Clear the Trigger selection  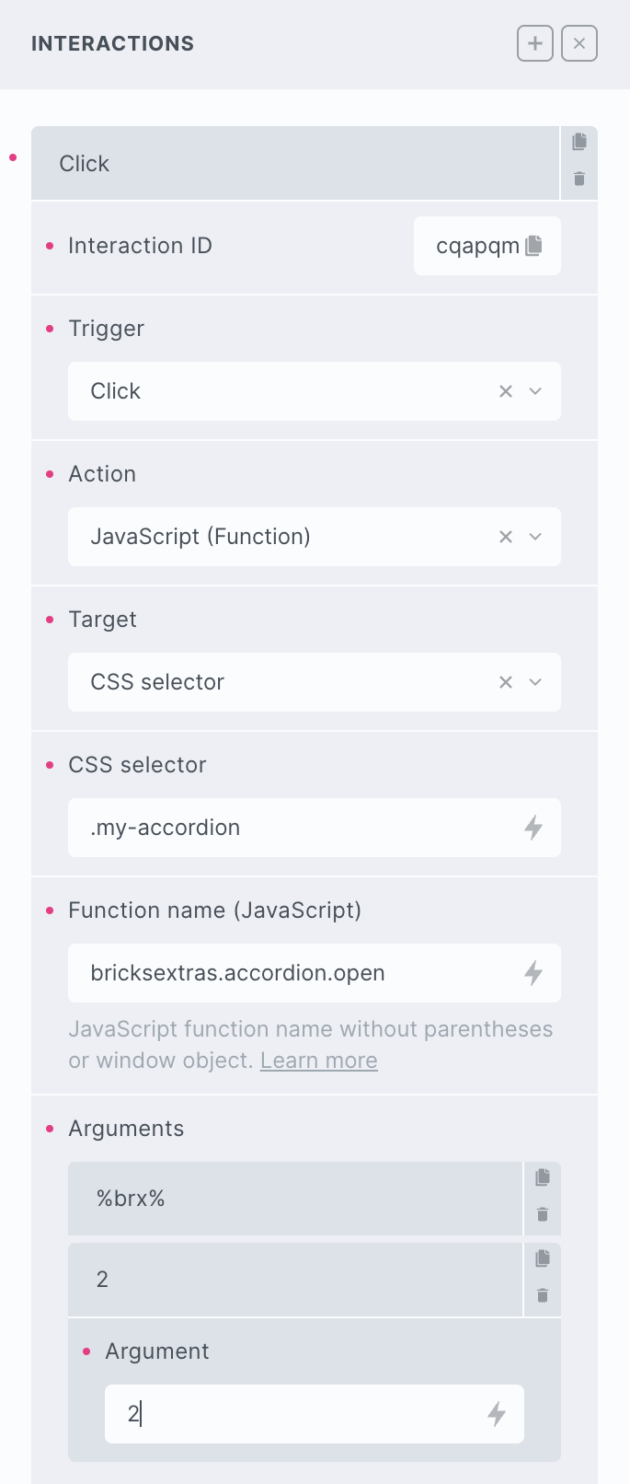tap(506, 391)
